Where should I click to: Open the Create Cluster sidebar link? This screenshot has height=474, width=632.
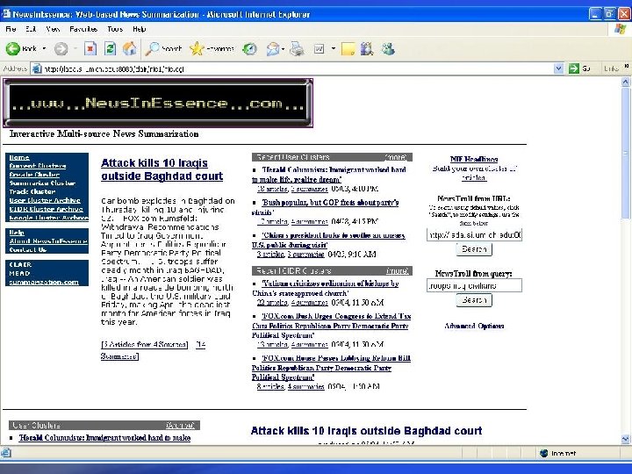(34, 175)
